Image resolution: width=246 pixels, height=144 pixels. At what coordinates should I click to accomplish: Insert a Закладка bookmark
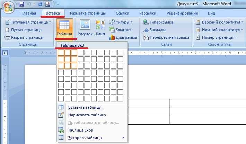tap(155, 30)
